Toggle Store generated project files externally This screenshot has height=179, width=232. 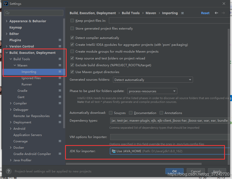[x=72, y=28]
